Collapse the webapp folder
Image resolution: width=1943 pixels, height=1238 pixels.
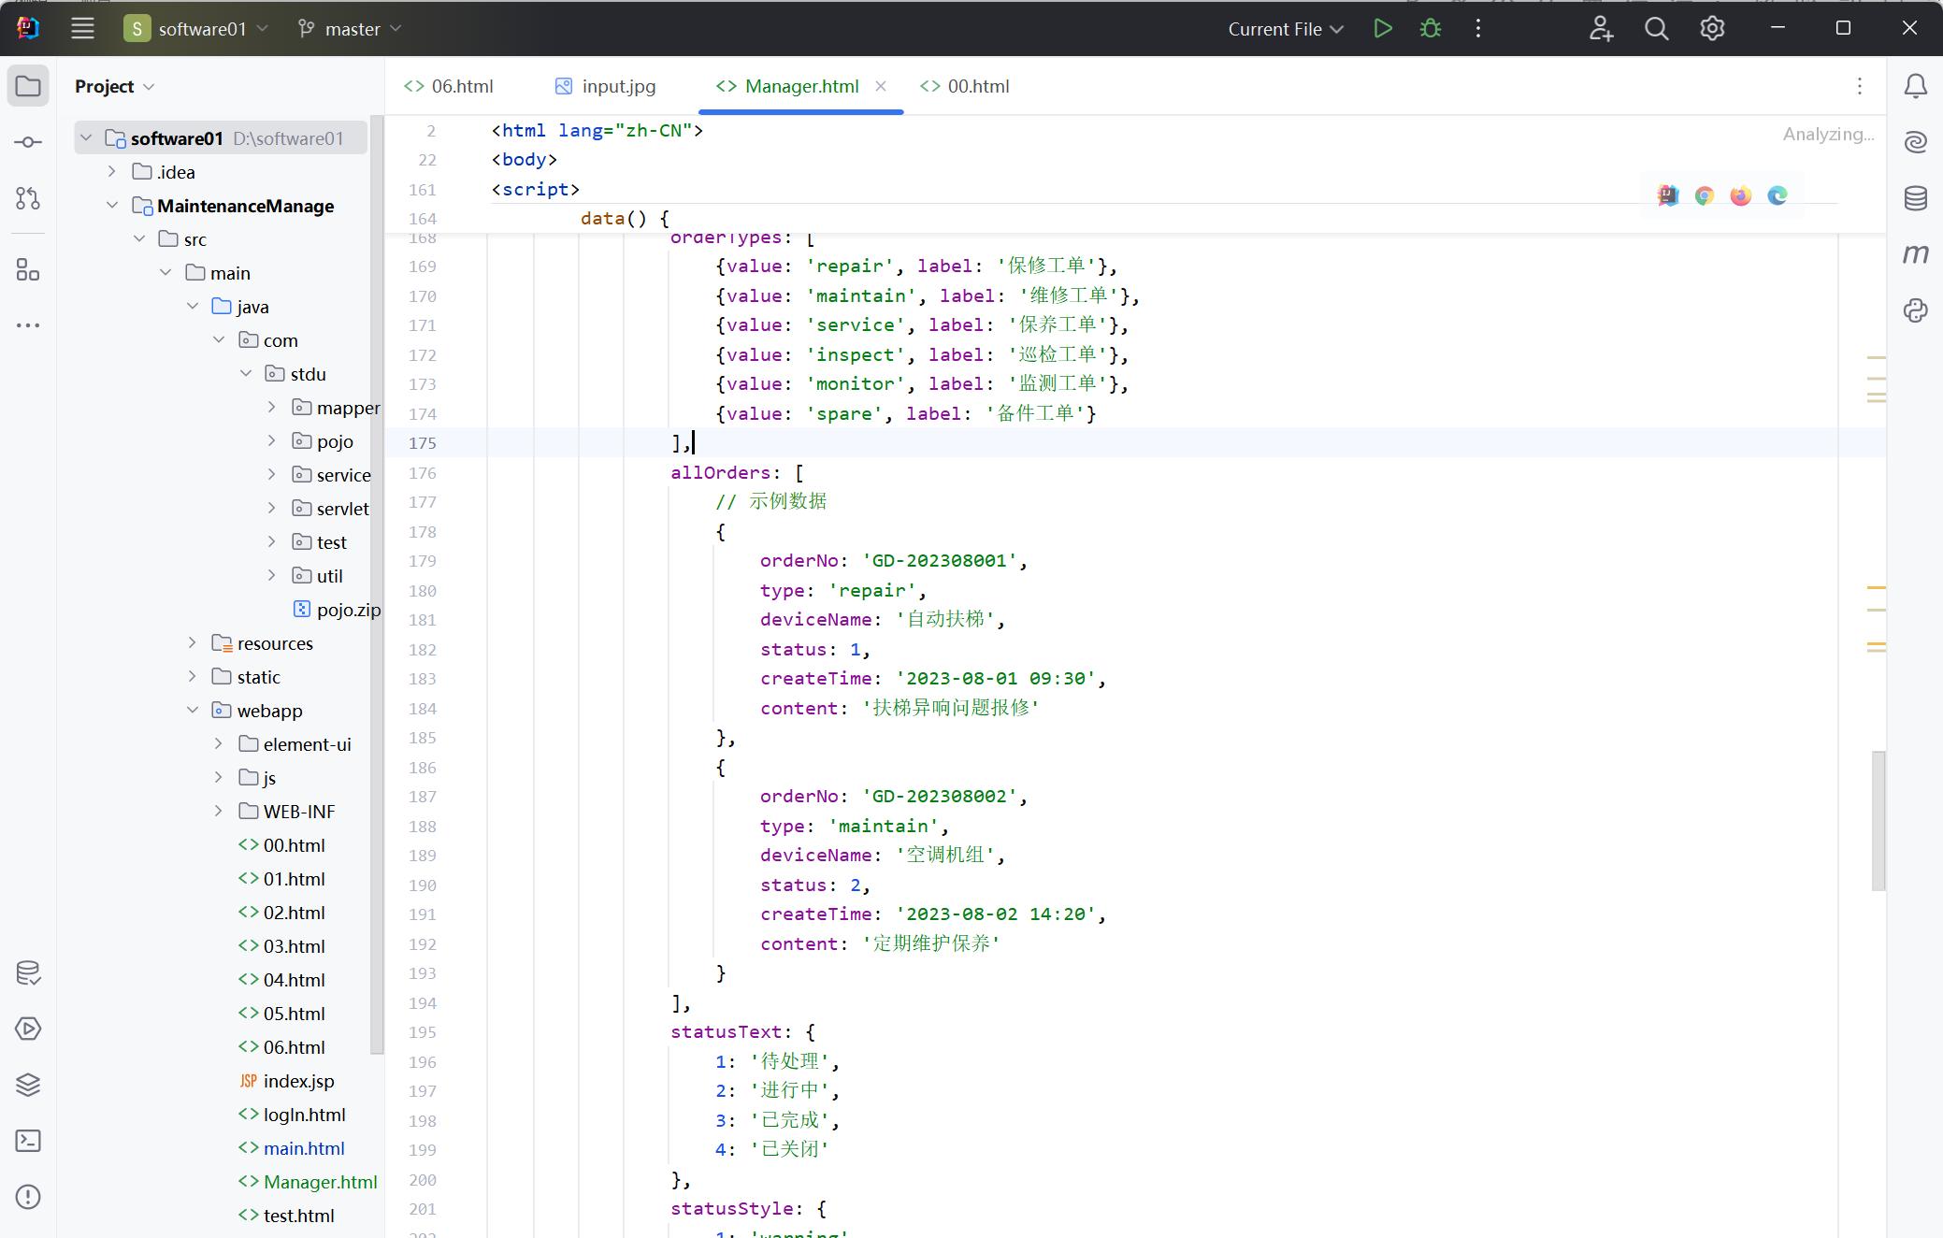(x=193, y=711)
